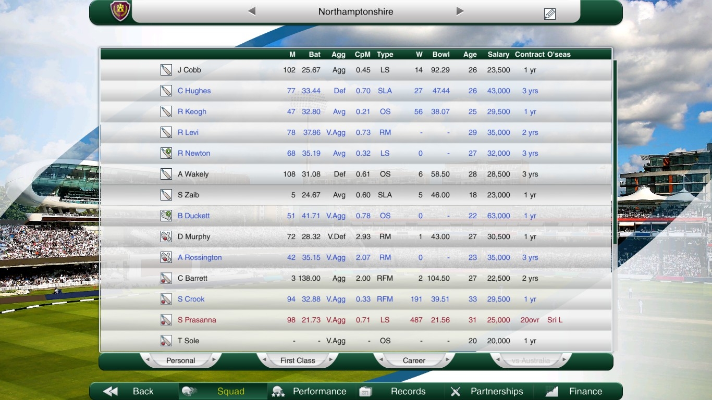Click A Rossington's wicketkeeper icon
The height and width of the screenshot is (400, 712).
166,257
